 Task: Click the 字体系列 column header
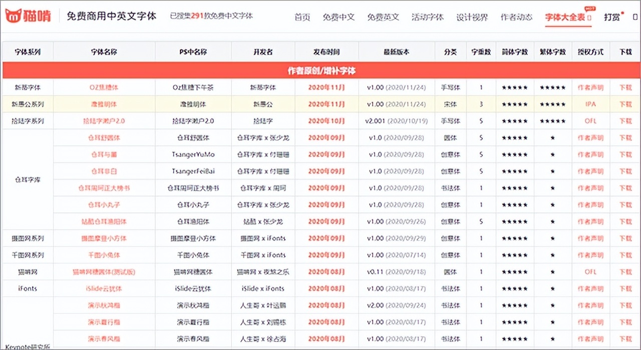pyautogui.click(x=28, y=52)
